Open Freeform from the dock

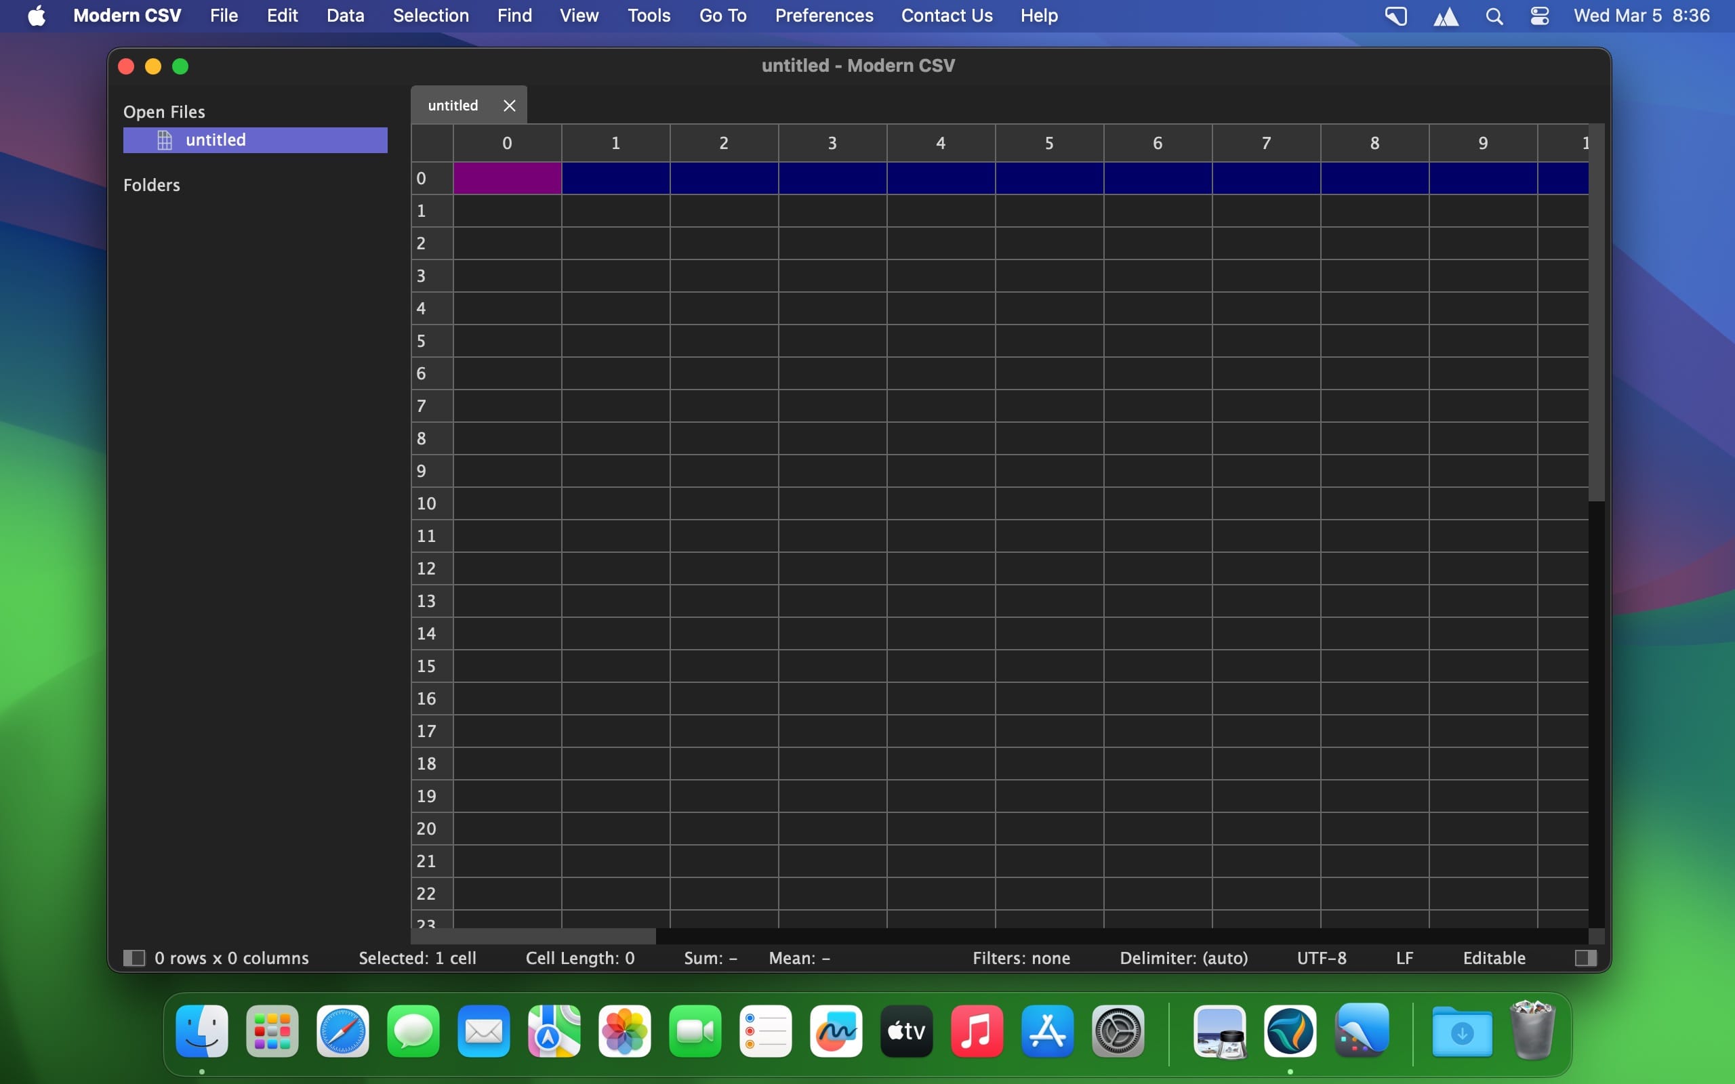836,1031
